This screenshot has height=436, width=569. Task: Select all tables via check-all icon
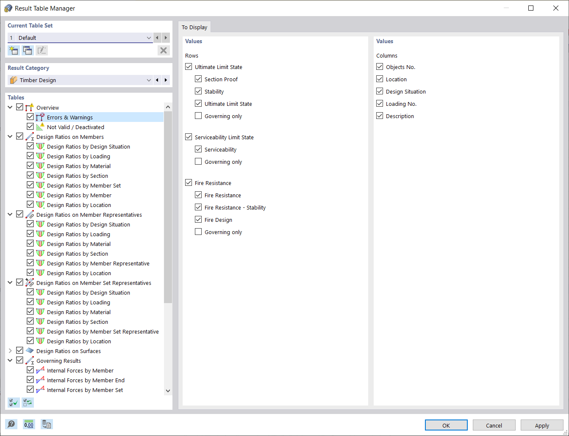point(13,402)
